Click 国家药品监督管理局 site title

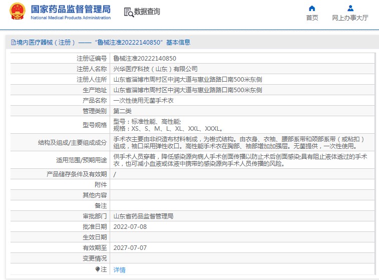[71, 9]
